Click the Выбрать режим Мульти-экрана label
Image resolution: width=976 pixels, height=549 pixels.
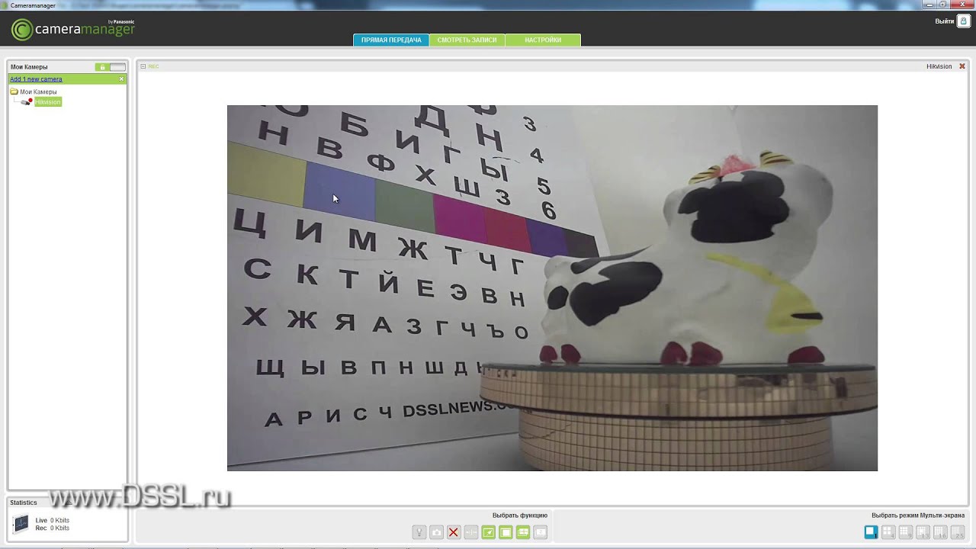pyautogui.click(x=918, y=515)
